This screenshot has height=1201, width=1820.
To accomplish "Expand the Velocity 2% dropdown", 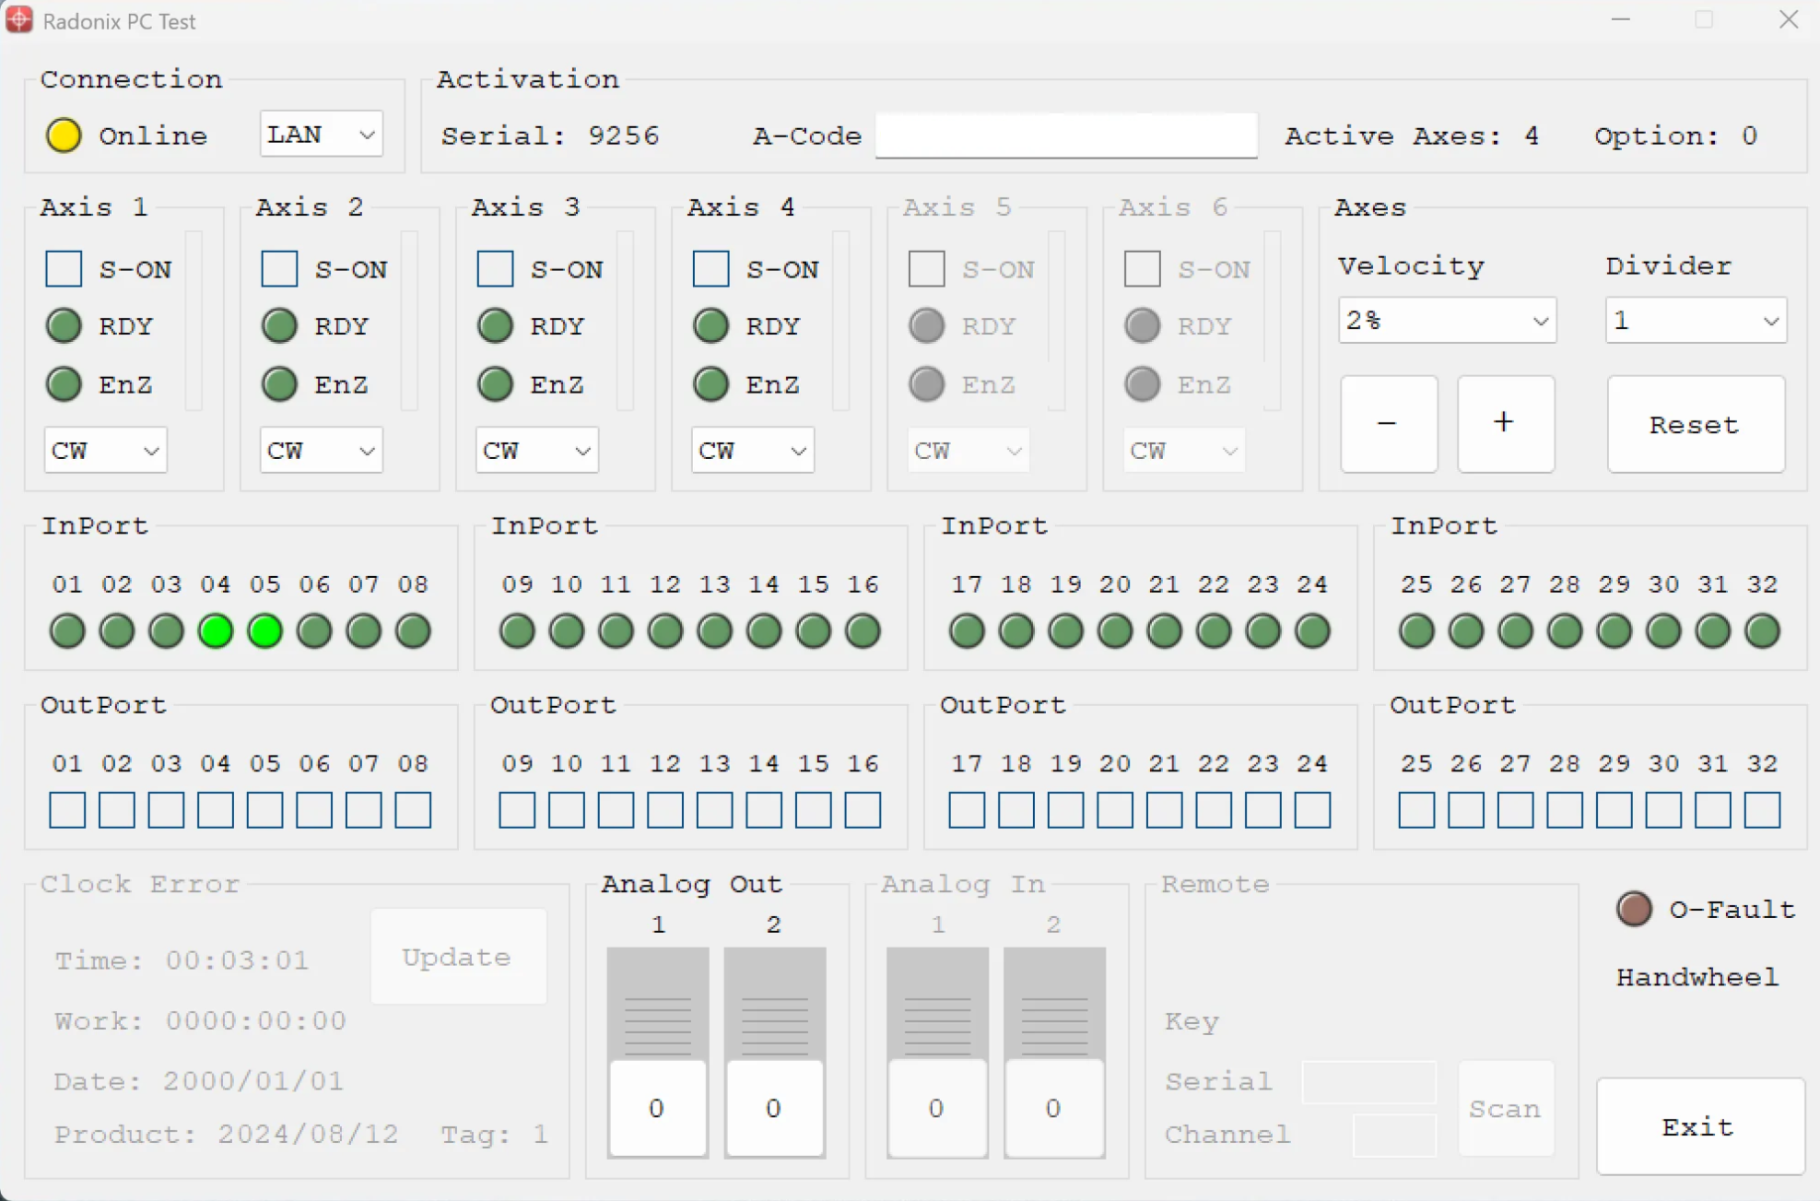I will tap(1446, 321).
